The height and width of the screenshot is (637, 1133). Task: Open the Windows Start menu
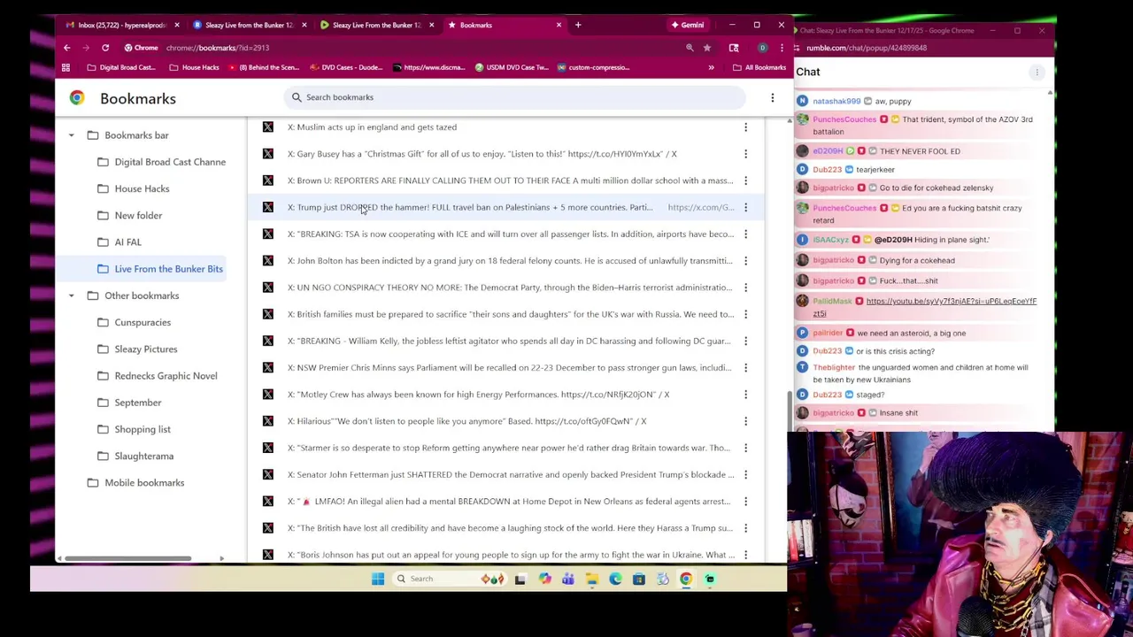coord(378,579)
